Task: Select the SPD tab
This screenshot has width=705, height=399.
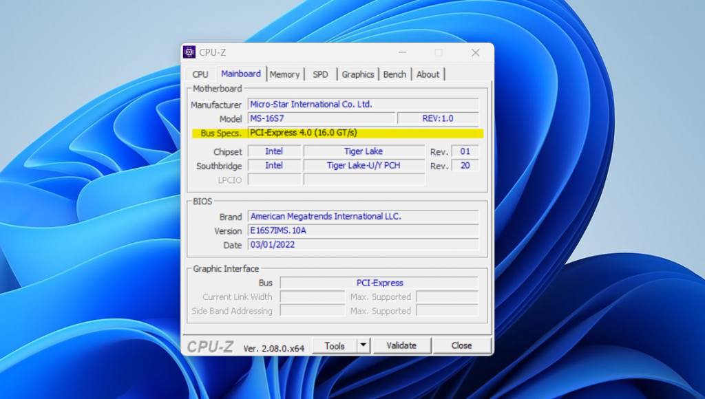Action: (x=320, y=74)
